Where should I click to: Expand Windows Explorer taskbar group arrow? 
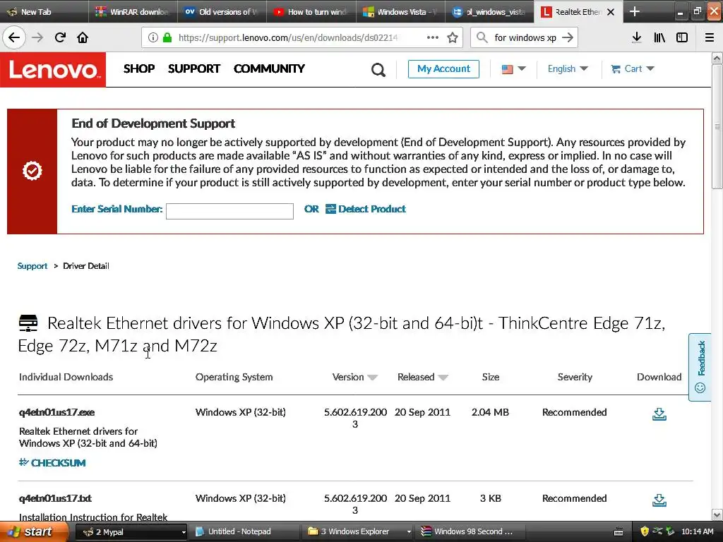[409, 532]
